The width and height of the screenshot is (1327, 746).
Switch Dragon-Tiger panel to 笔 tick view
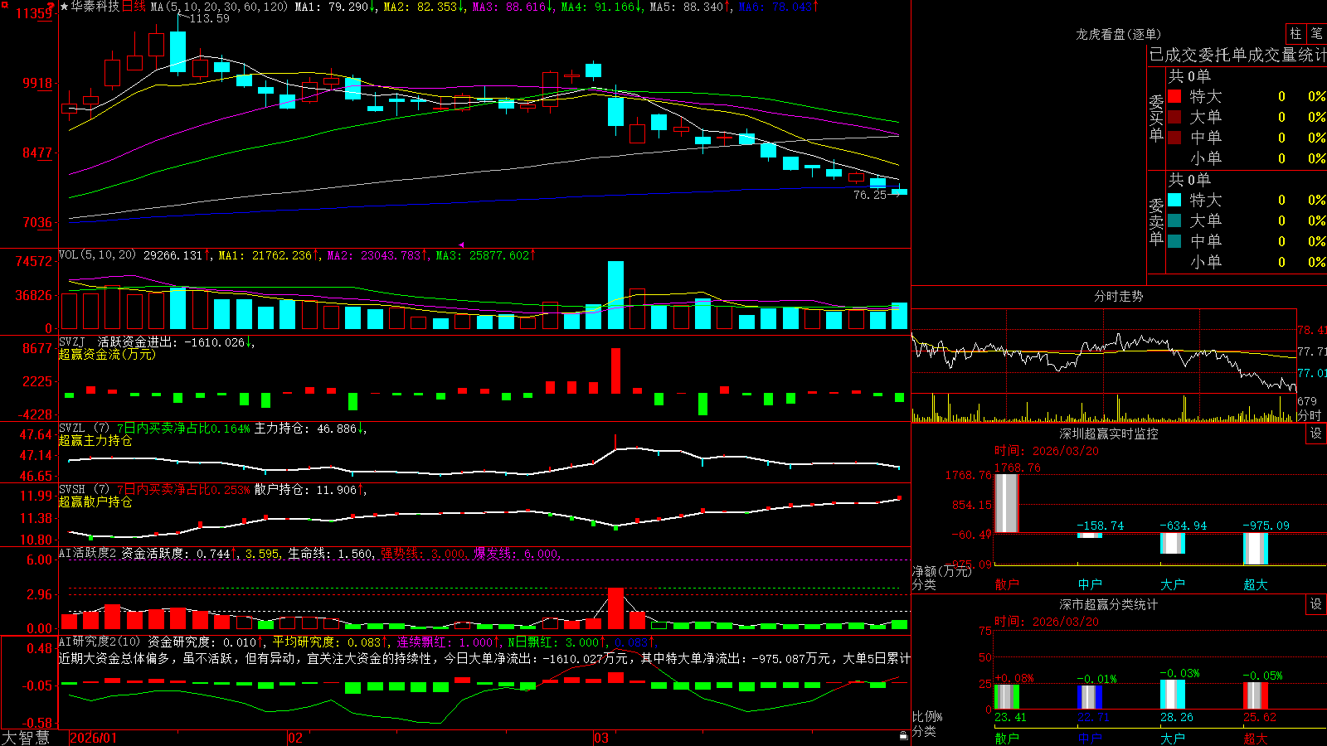[1317, 34]
